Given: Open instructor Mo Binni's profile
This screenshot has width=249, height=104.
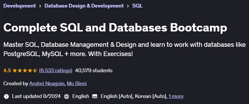Looking at the screenshot, I should click(77, 83).
